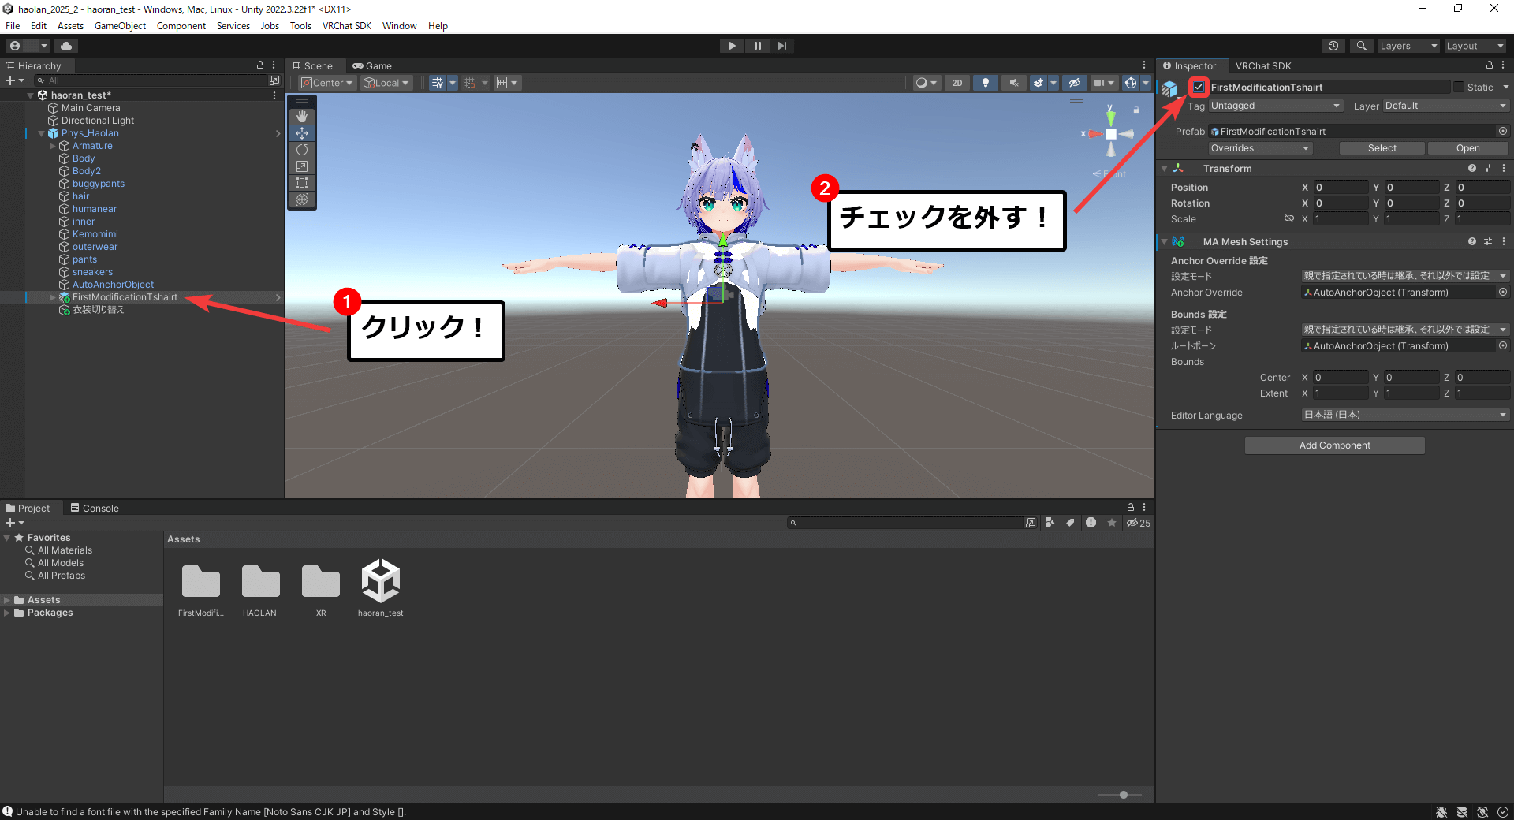Open Undo History icon in toolbar

pos(1333,46)
